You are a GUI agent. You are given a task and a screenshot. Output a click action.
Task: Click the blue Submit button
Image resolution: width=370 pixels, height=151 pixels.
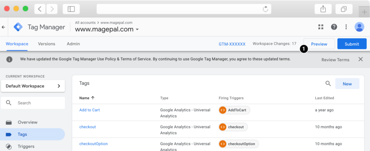[352, 44]
